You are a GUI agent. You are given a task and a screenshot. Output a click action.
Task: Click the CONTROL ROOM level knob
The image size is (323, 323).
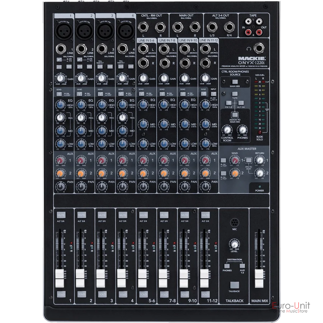pyautogui.click(x=227, y=130)
